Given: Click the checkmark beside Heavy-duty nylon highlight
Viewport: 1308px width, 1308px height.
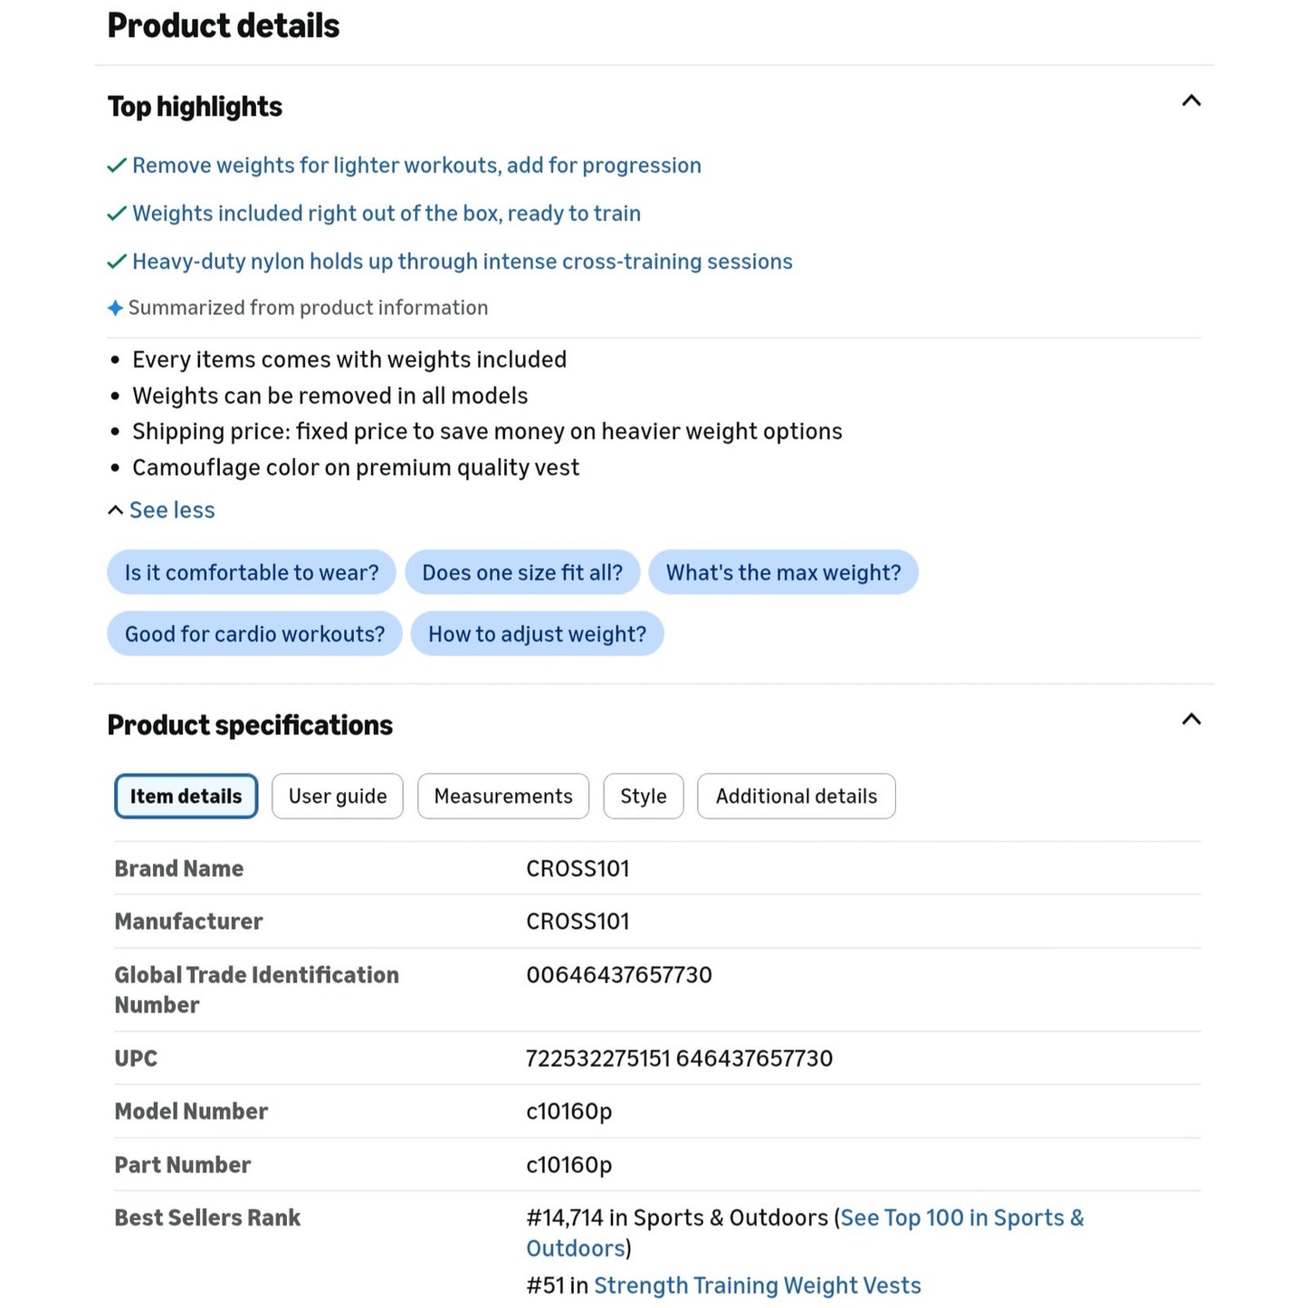Looking at the screenshot, I should pos(117,262).
